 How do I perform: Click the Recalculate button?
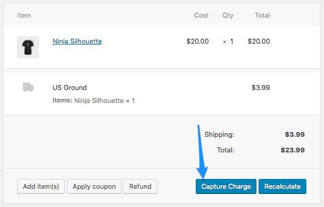282,186
